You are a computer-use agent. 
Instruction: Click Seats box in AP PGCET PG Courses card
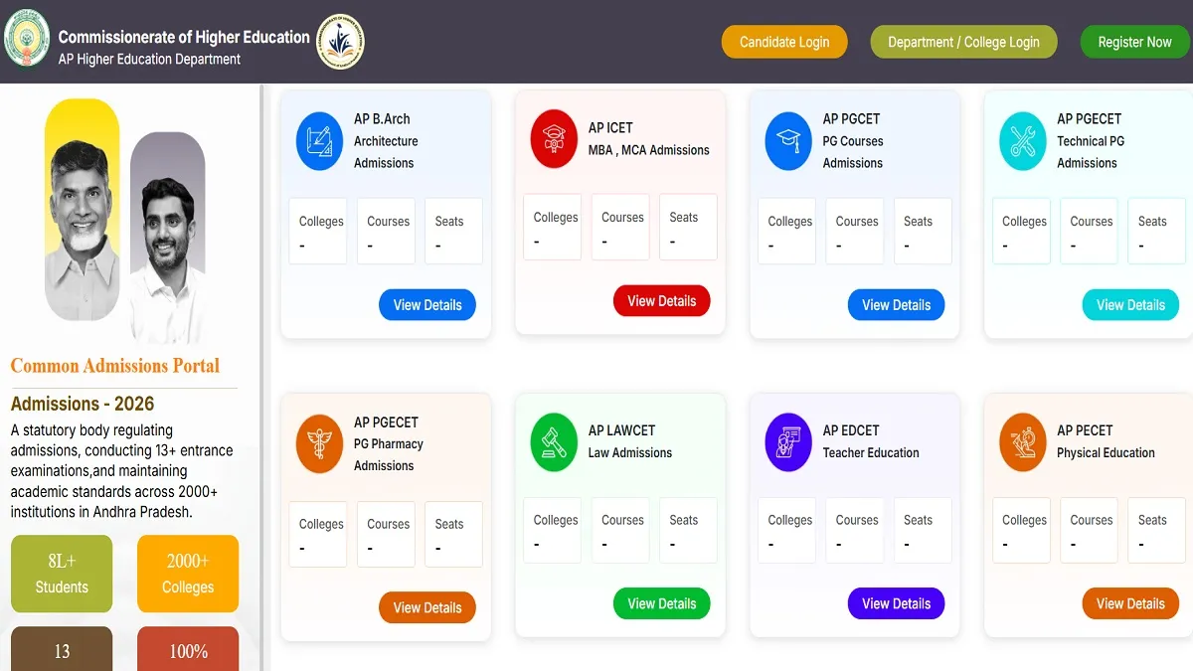[x=923, y=232]
